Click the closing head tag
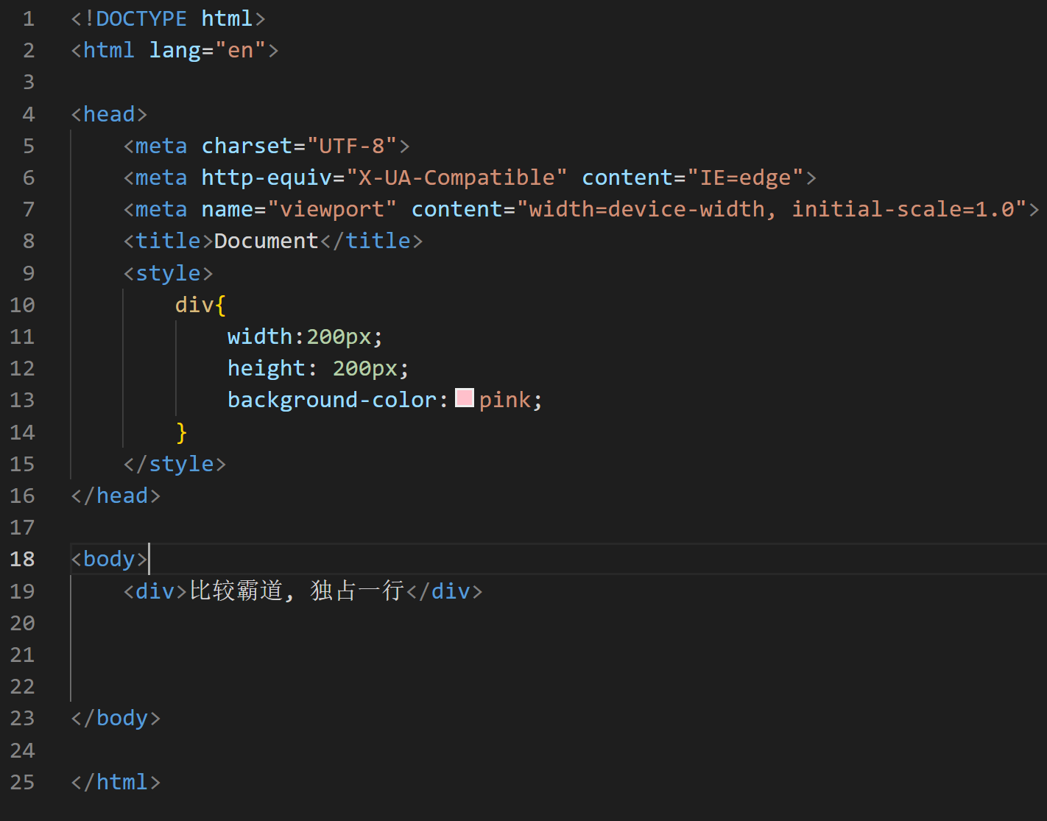 point(116,496)
